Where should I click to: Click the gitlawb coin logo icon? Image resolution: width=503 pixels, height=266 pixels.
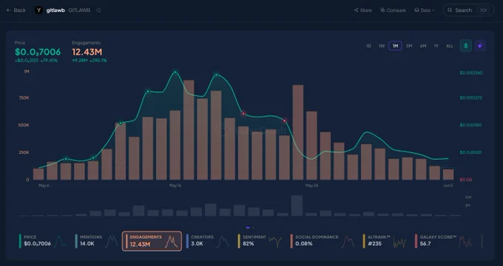[38, 10]
